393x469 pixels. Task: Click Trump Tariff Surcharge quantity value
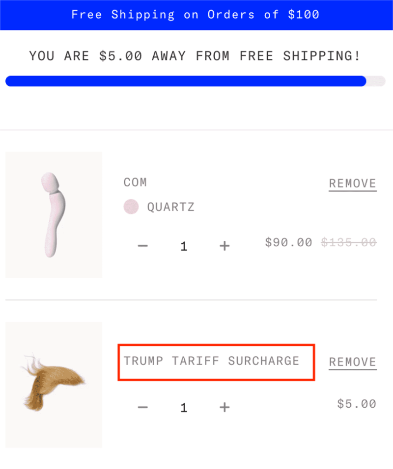click(184, 407)
